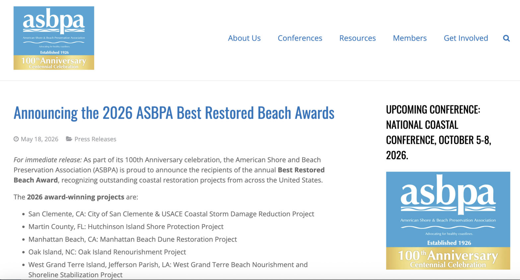Click the folder icon beside Press Releases

pos(69,139)
